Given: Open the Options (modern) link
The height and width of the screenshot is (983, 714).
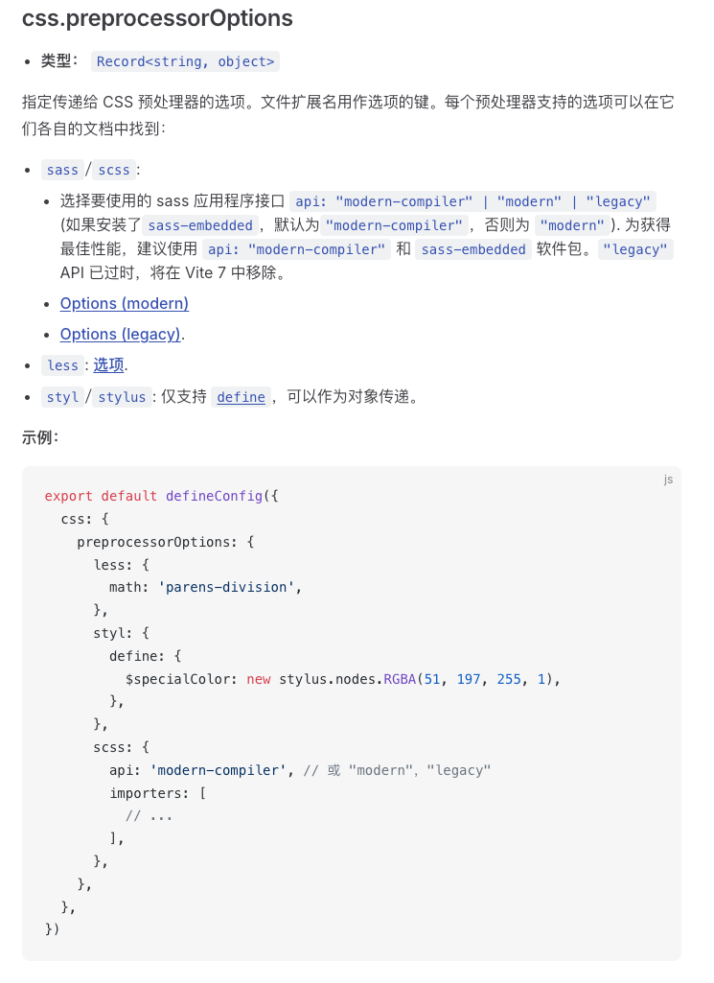Looking at the screenshot, I should (124, 303).
